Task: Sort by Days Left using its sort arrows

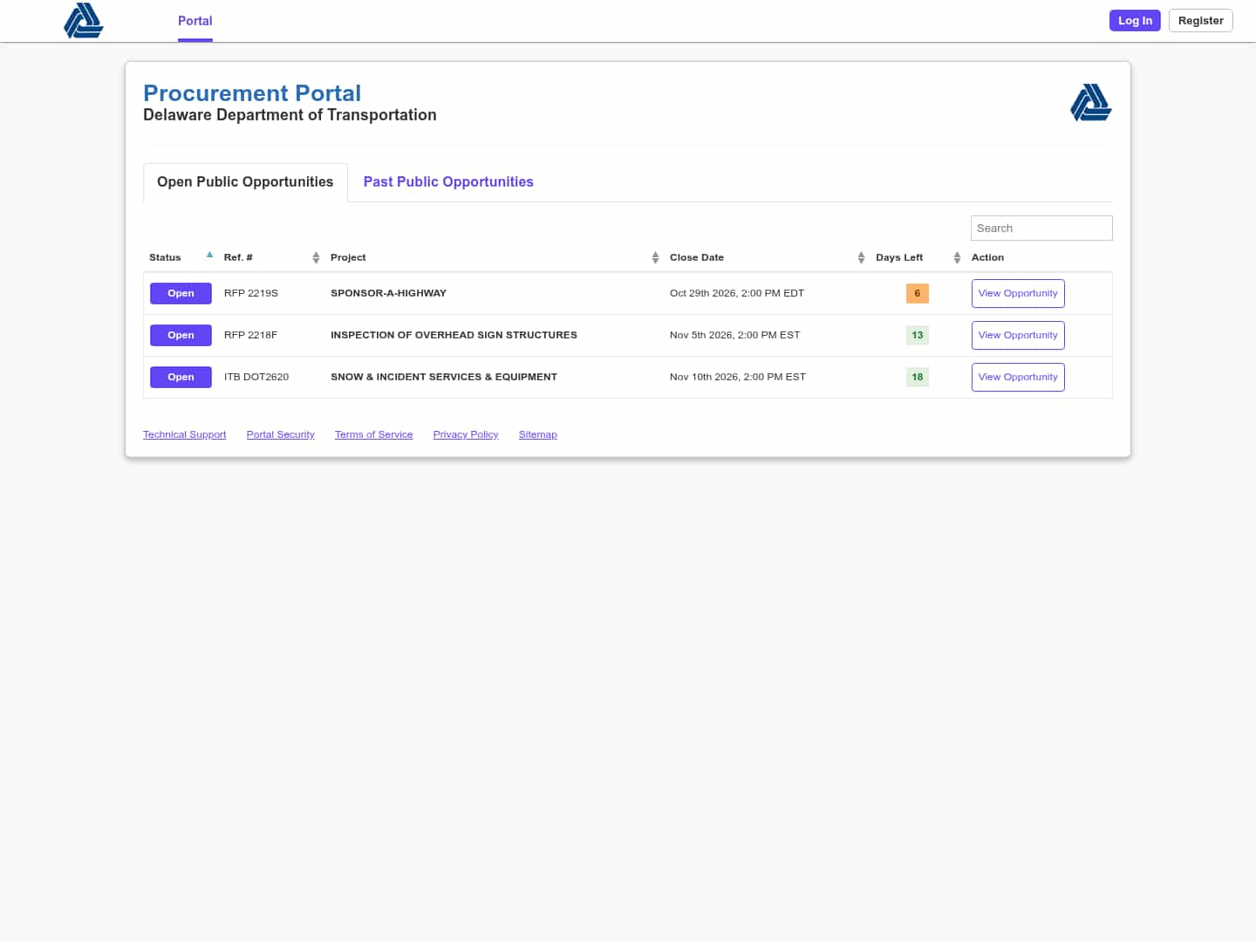Action: (x=957, y=257)
